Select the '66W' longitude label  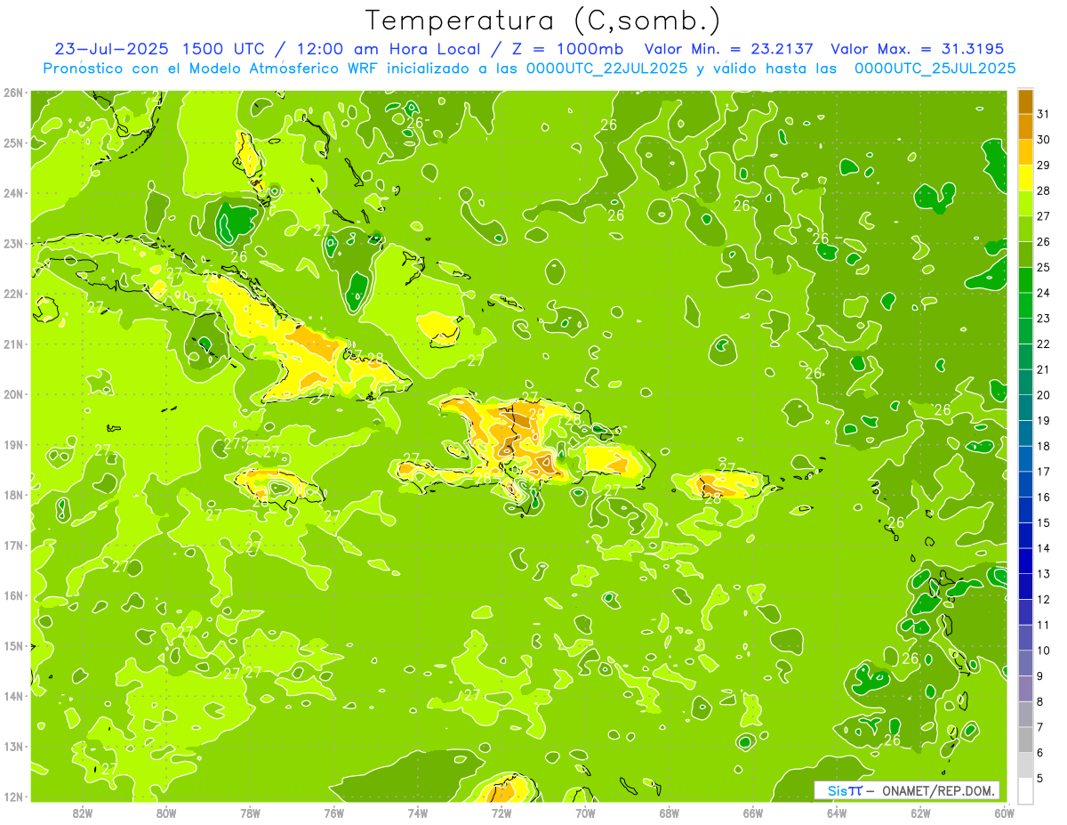[753, 813]
